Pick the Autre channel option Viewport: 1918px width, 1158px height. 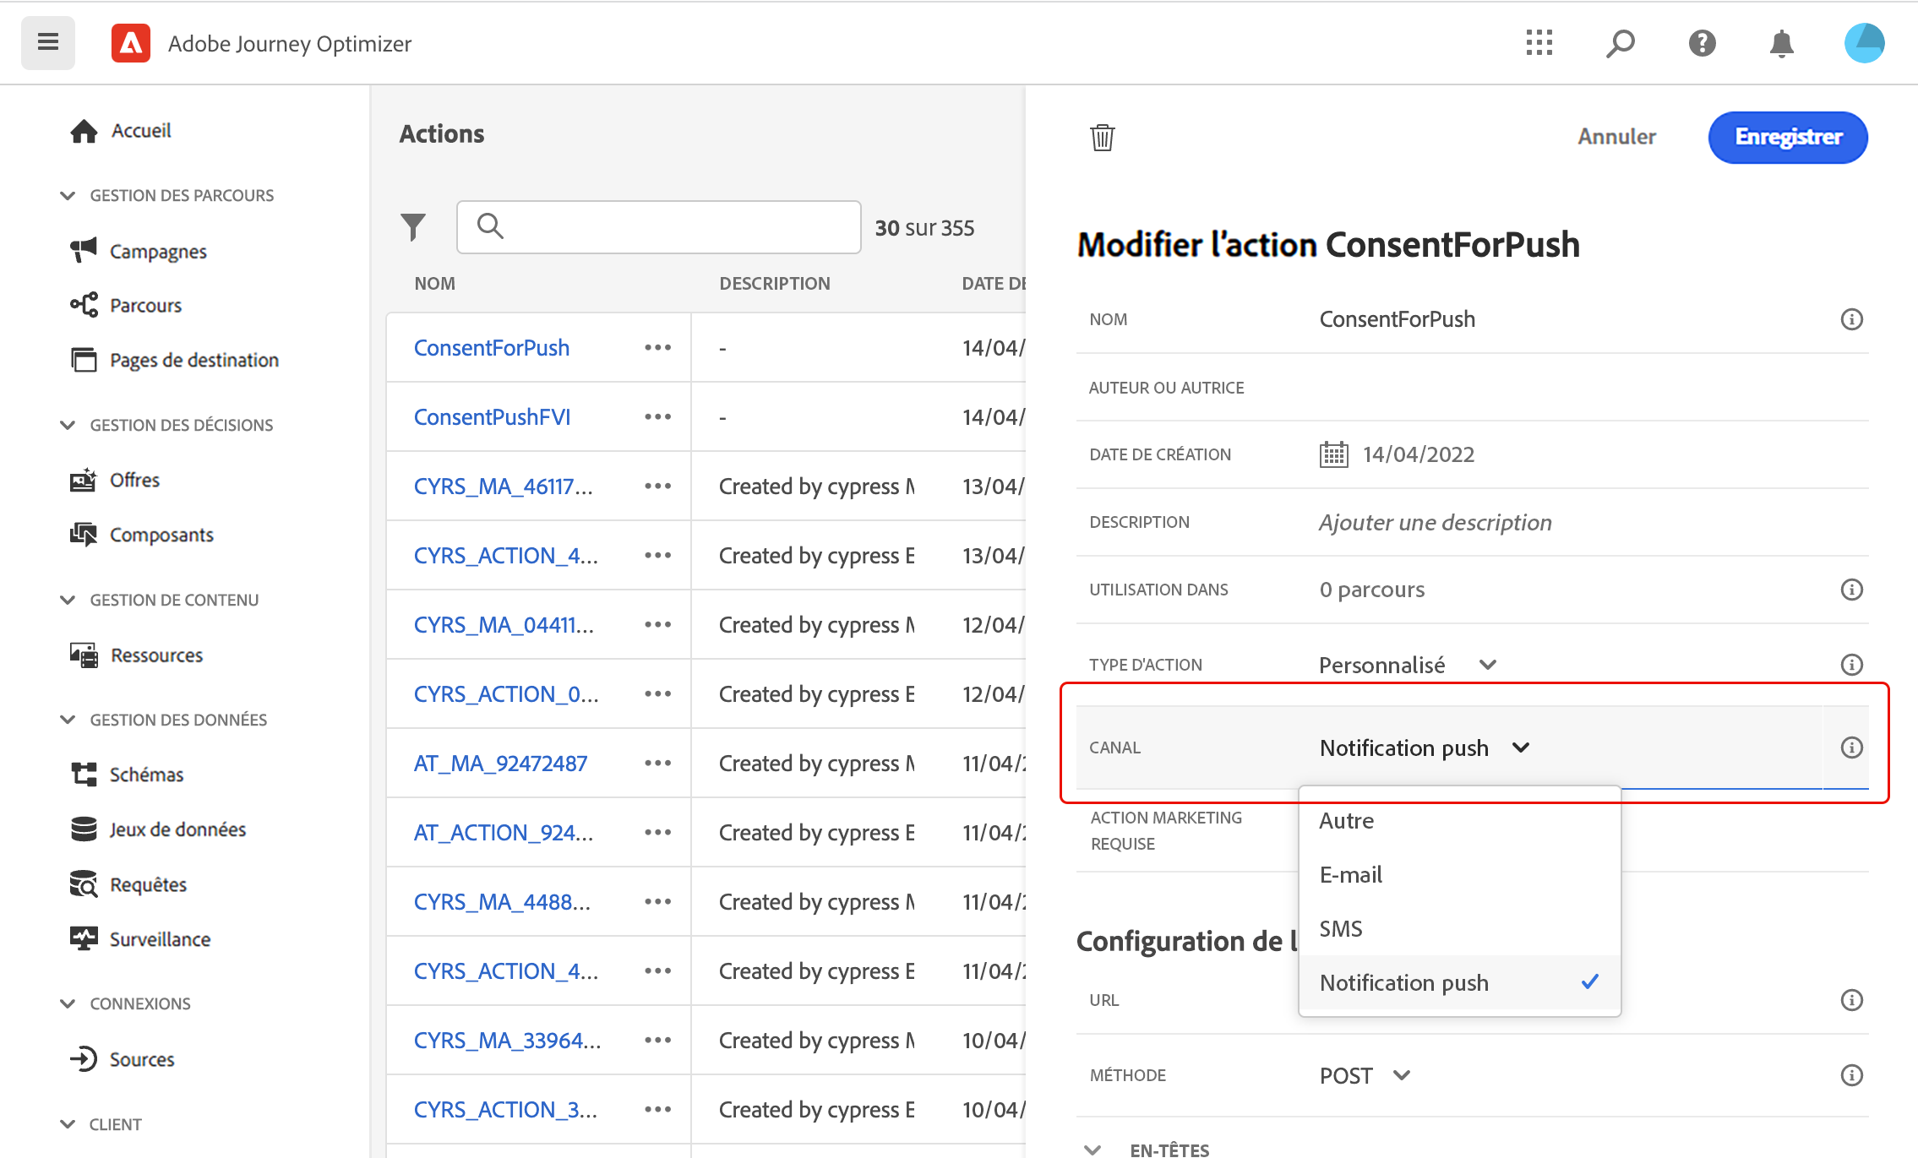(1347, 821)
